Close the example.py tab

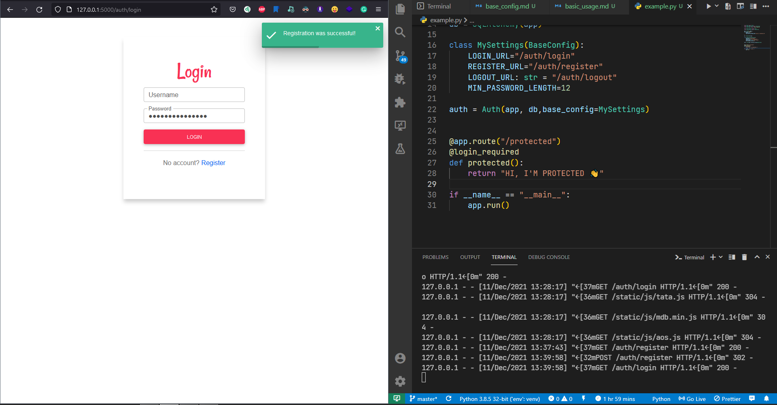tap(690, 6)
